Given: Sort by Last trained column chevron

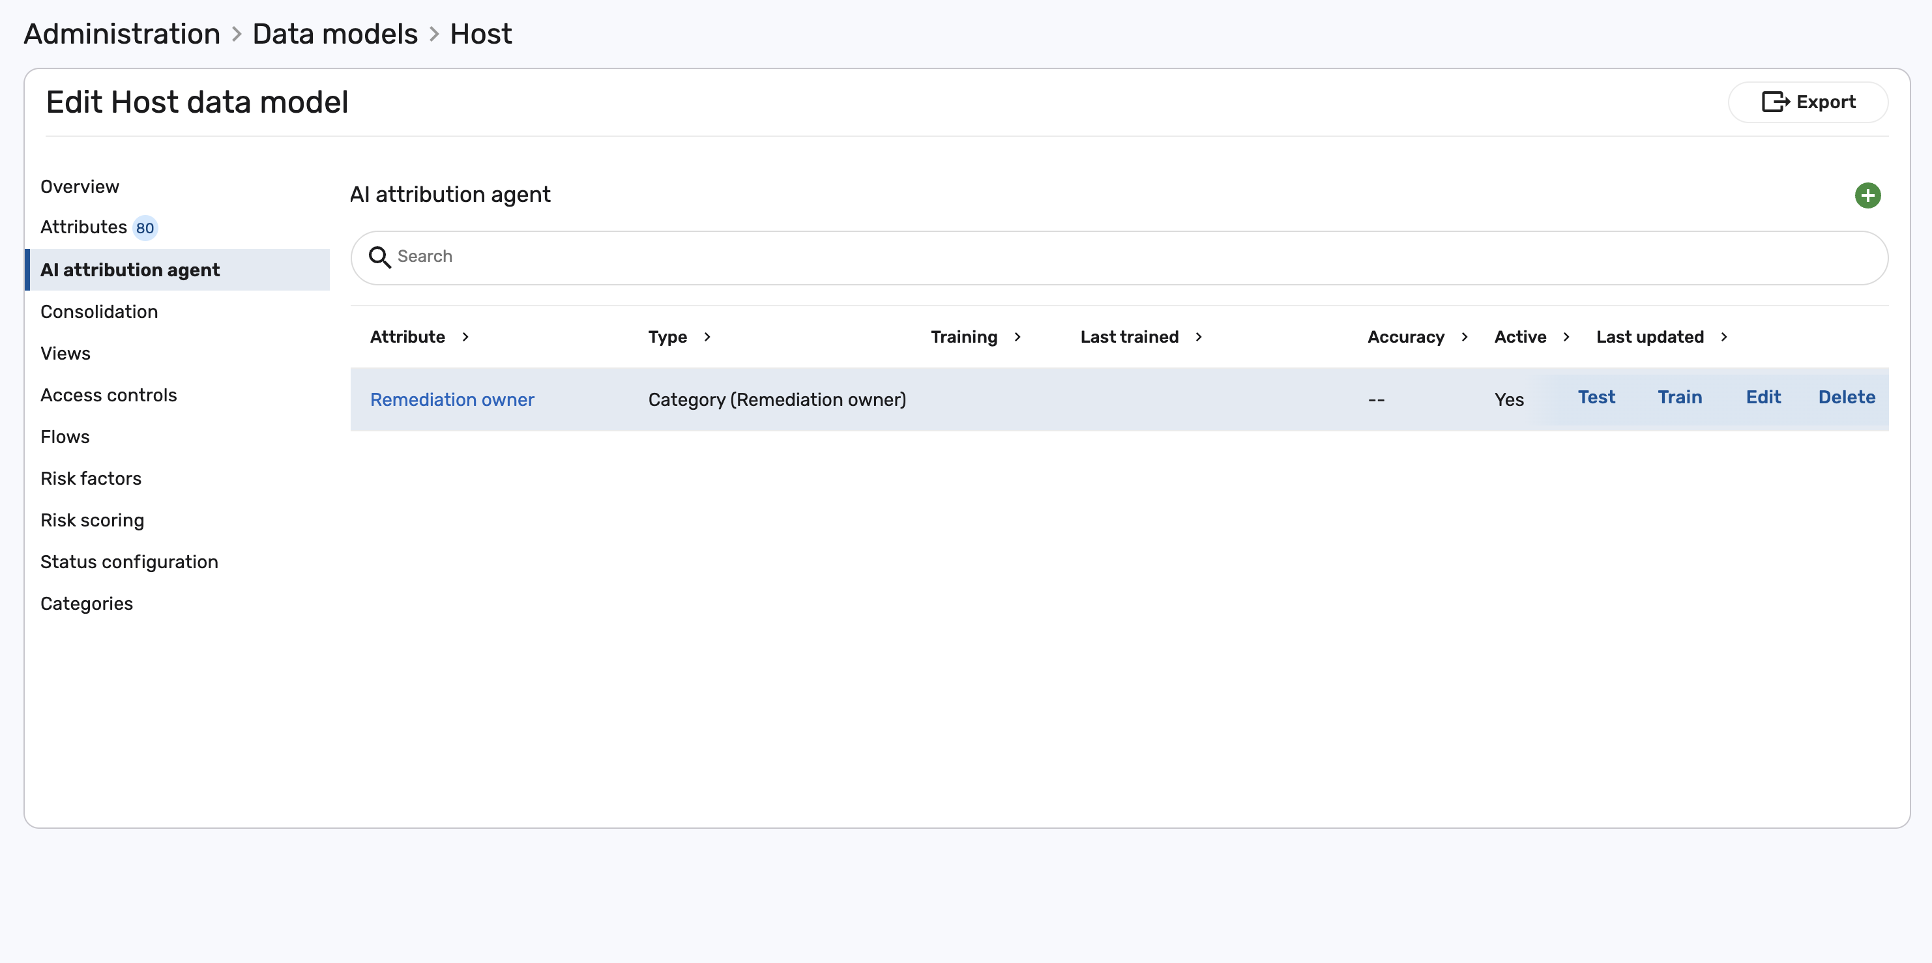Looking at the screenshot, I should tap(1199, 338).
